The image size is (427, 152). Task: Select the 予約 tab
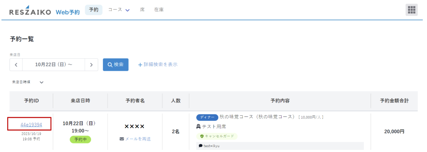(x=94, y=10)
